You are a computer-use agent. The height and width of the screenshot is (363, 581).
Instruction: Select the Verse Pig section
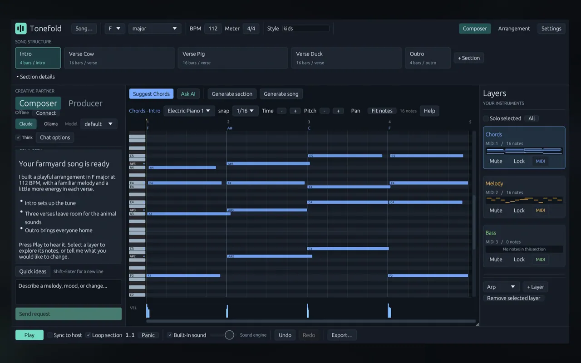tap(233, 58)
